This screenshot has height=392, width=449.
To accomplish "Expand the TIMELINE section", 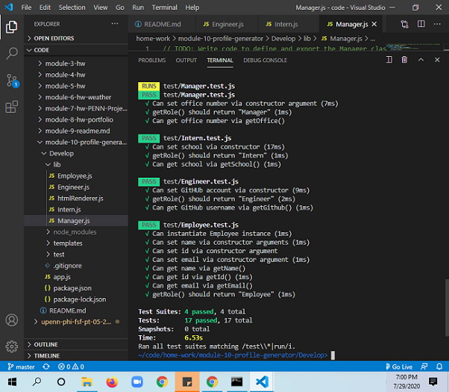I will [76, 355].
